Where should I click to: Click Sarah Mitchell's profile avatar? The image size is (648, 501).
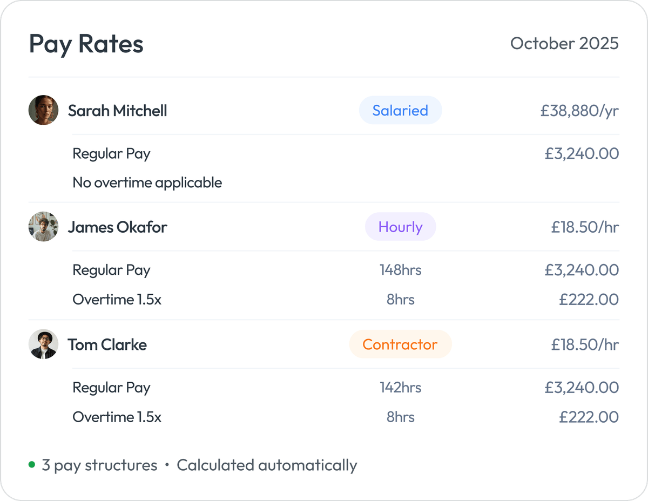(43, 110)
